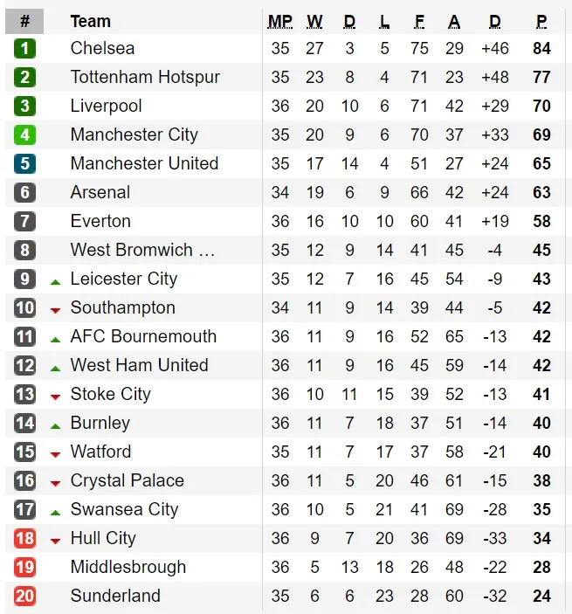Image resolution: width=572 pixels, height=614 pixels.
Task: Open the truncated West Bromwich team name
Action: pos(142,250)
